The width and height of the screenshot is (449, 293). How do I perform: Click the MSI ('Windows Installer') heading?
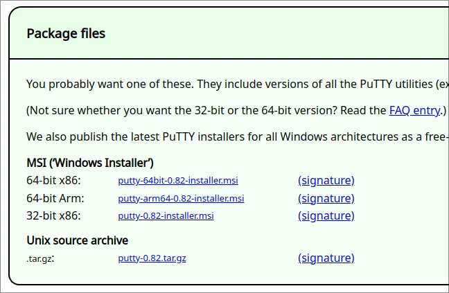click(x=90, y=163)
